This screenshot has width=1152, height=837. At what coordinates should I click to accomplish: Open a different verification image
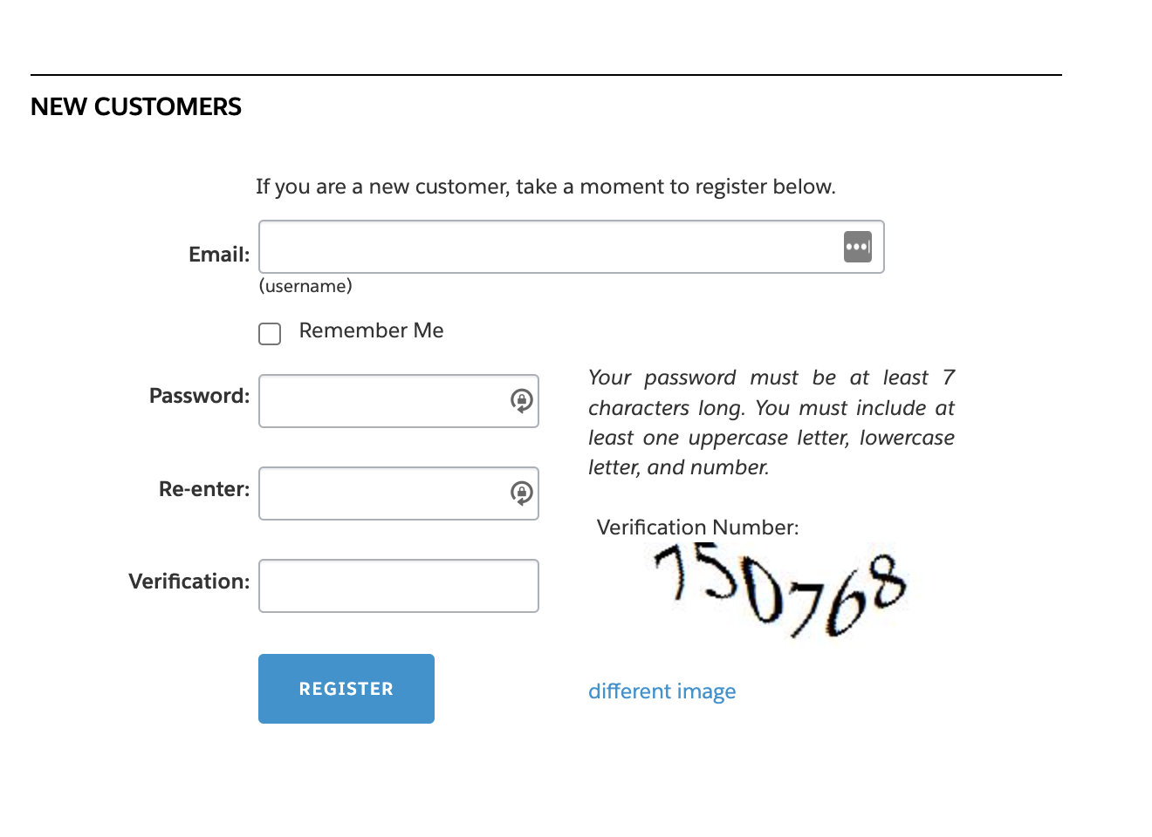662,691
